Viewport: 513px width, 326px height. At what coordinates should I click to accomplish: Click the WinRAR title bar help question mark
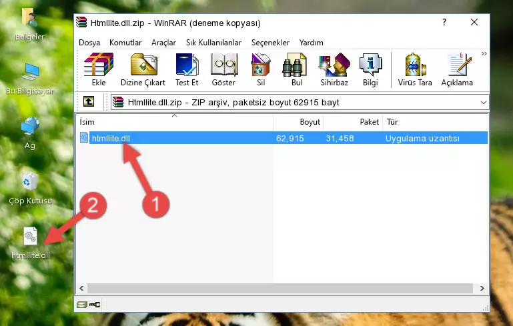[444, 22]
